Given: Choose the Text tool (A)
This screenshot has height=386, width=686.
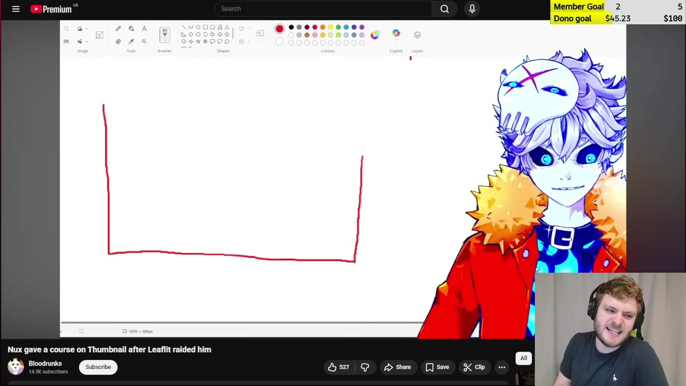Looking at the screenshot, I should [x=144, y=28].
